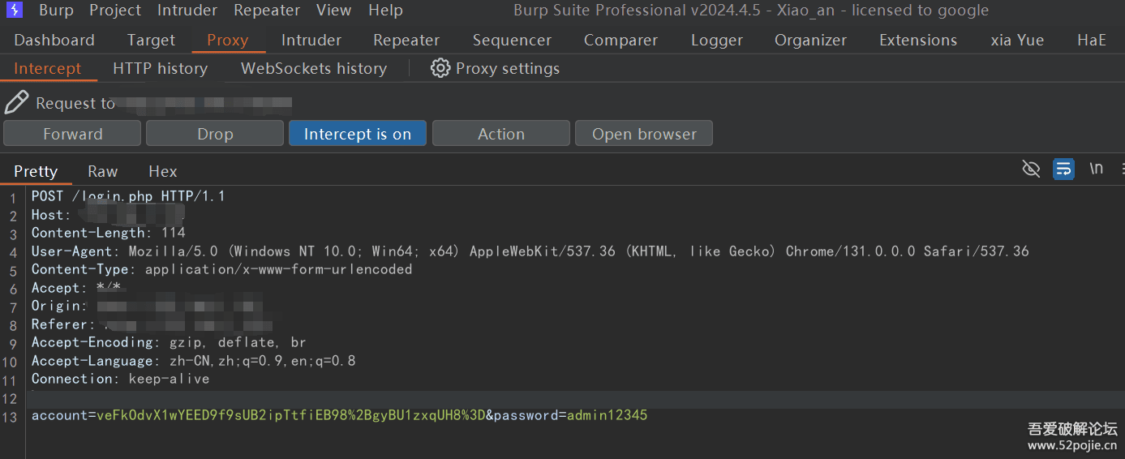Open the Organizer tab
Screen dimensions: 1125x459
point(810,40)
